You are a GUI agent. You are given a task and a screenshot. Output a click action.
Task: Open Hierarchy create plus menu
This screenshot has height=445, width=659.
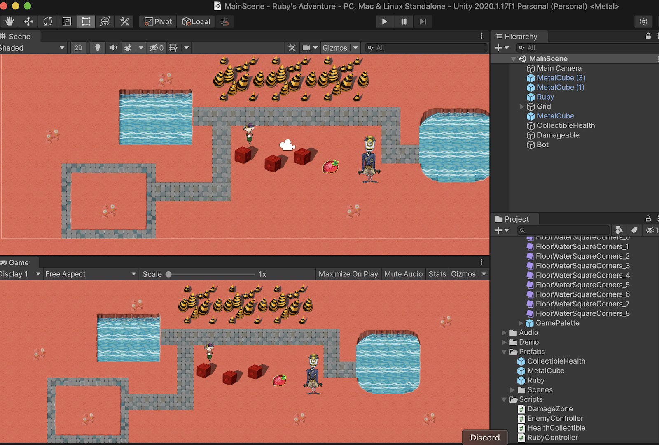[502, 48]
